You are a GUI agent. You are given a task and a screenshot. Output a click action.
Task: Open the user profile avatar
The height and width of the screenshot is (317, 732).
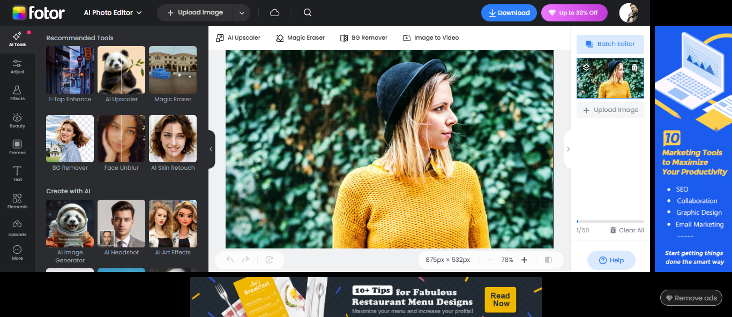click(x=629, y=13)
